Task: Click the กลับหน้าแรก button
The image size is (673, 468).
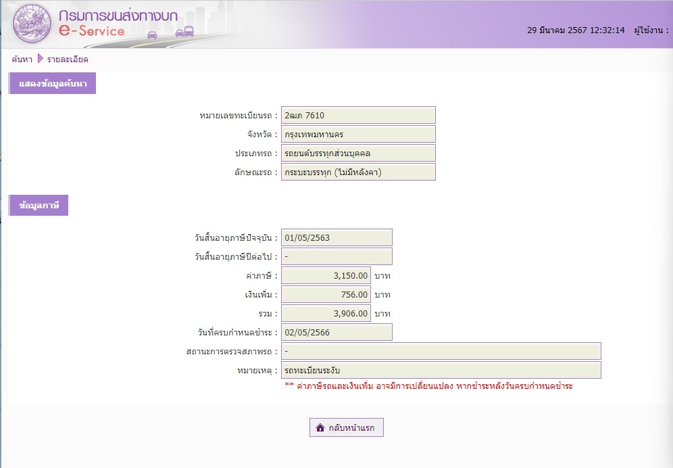Action: tap(347, 427)
